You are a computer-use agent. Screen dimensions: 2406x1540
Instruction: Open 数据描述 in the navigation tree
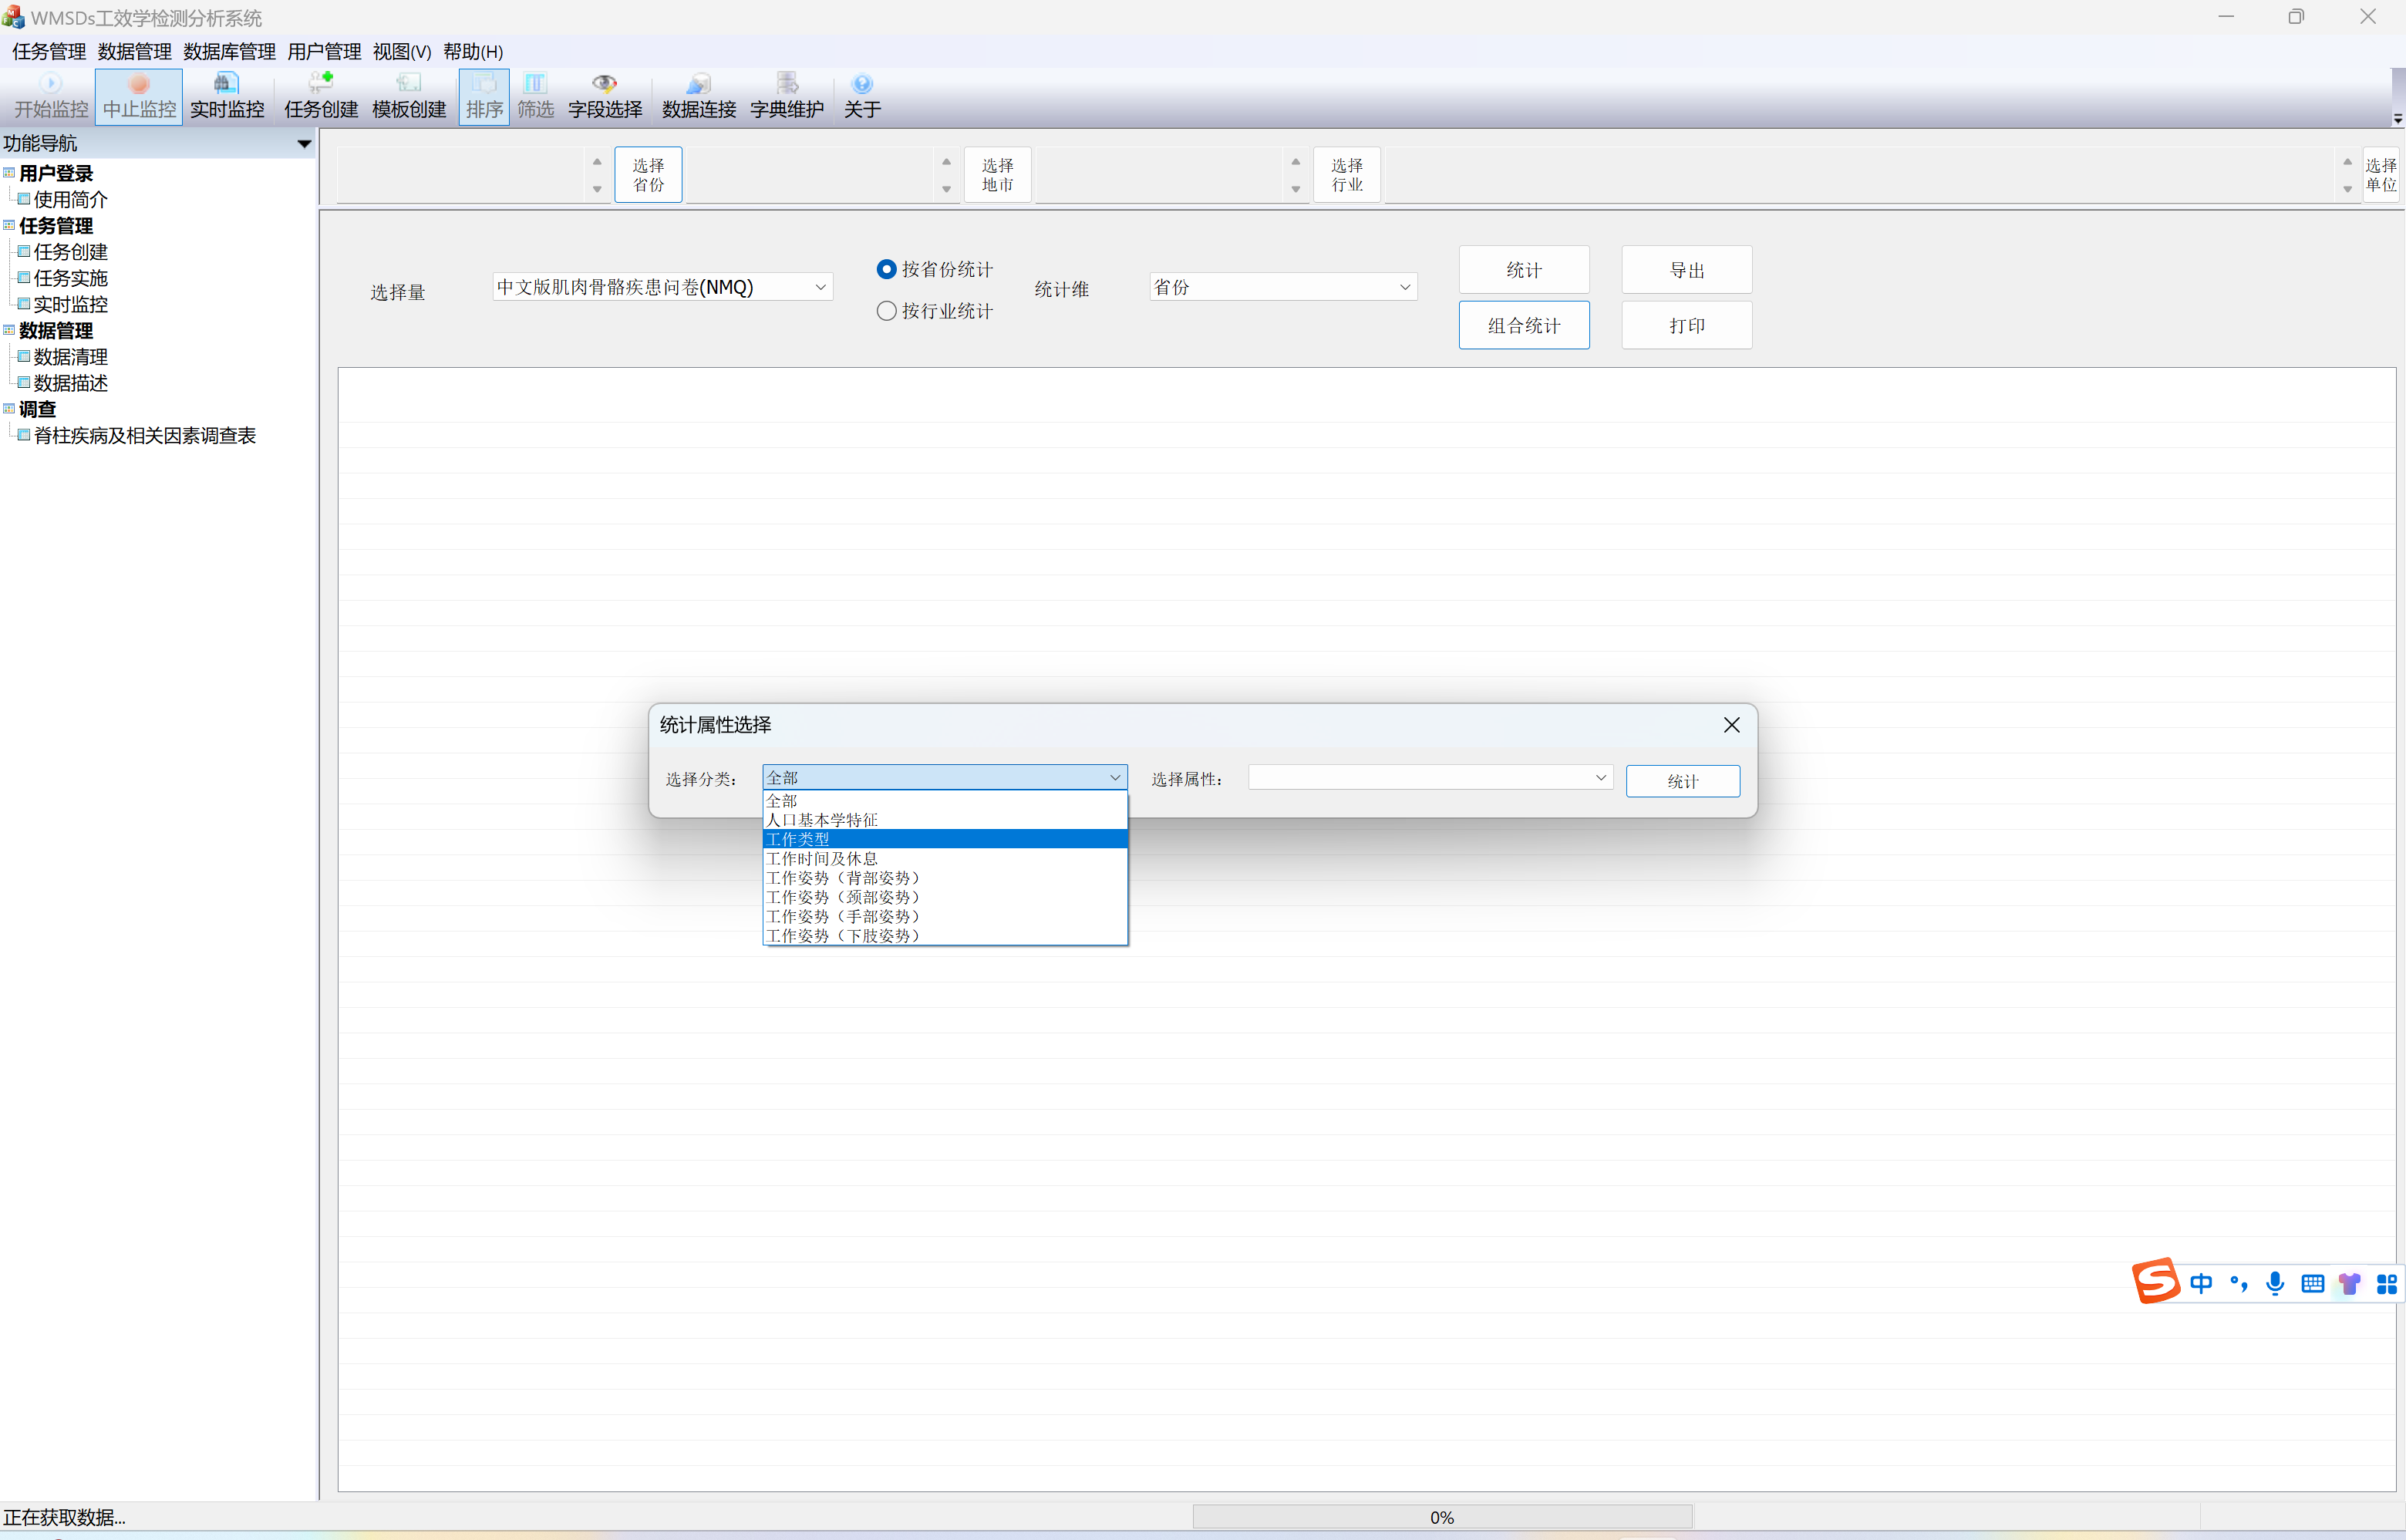click(70, 383)
